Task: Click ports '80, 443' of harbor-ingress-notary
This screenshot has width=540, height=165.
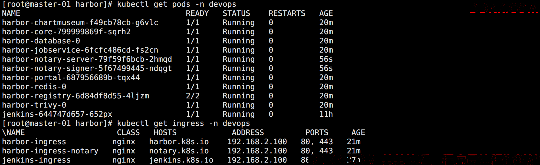Action: pyautogui.click(x=317, y=151)
